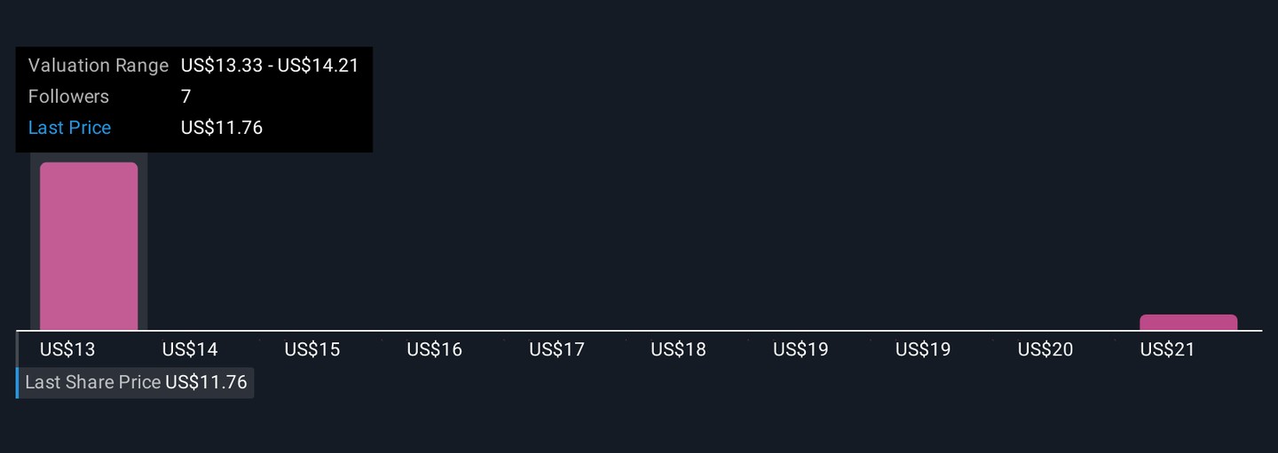Click the US$15 axis label
This screenshot has width=1278, height=453.
click(x=312, y=349)
